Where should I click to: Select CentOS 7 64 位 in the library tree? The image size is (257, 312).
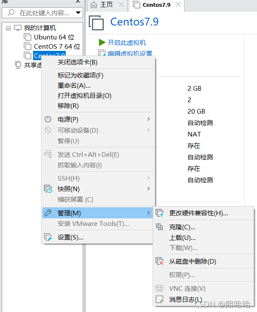click(x=57, y=46)
